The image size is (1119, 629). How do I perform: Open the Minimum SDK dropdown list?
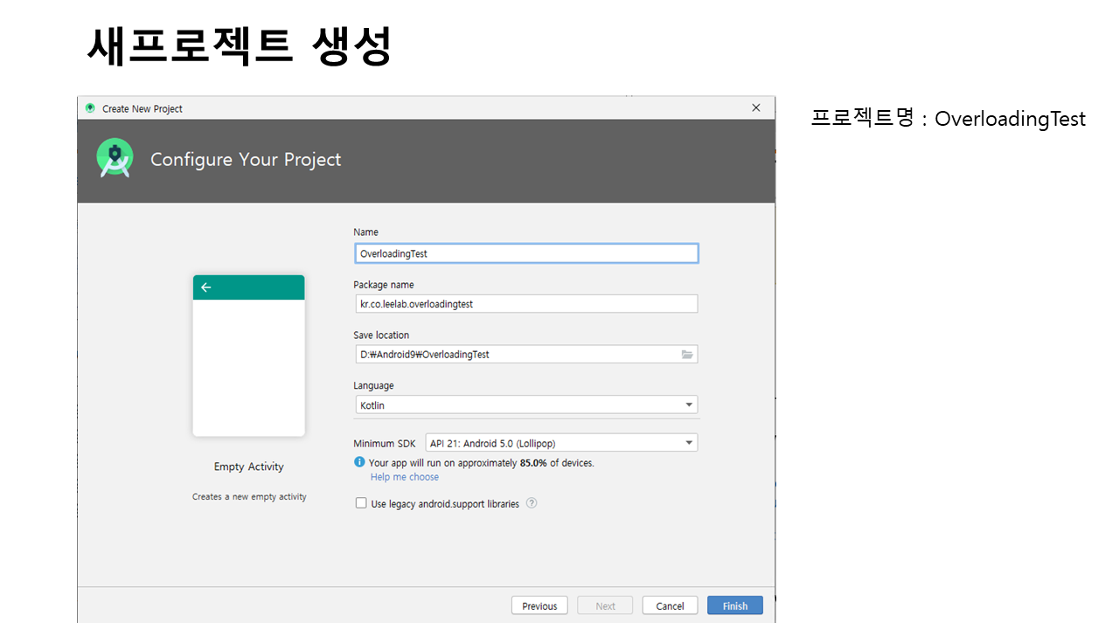(x=689, y=443)
